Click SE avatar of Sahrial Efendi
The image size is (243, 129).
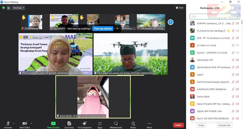pyautogui.click(x=192, y=67)
